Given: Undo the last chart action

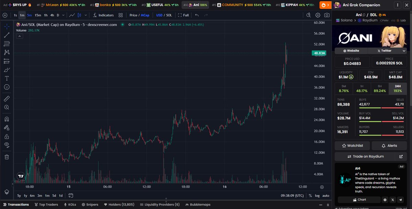Looking at the screenshot, I should point(197,15).
